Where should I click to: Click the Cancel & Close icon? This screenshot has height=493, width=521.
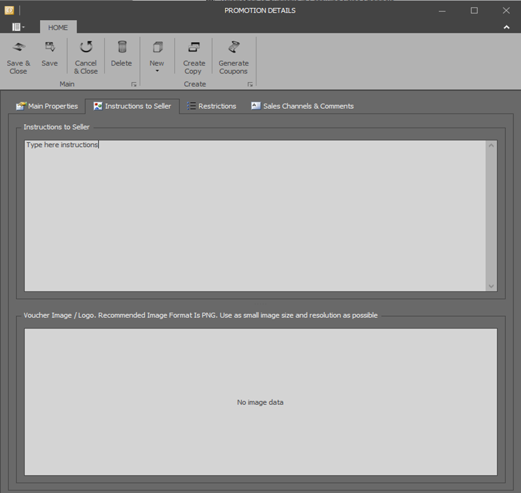[x=86, y=47]
